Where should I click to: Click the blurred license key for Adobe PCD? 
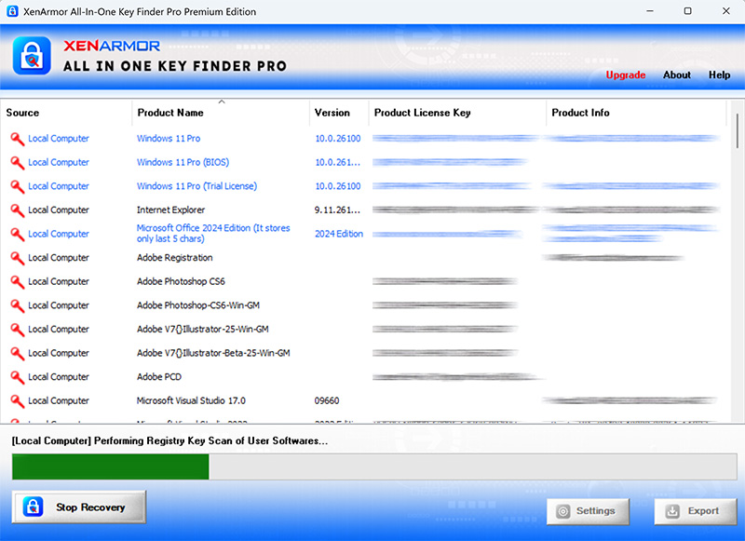[x=456, y=377]
